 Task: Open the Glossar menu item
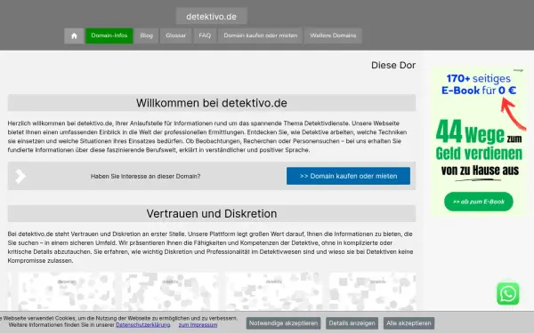(175, 36)
